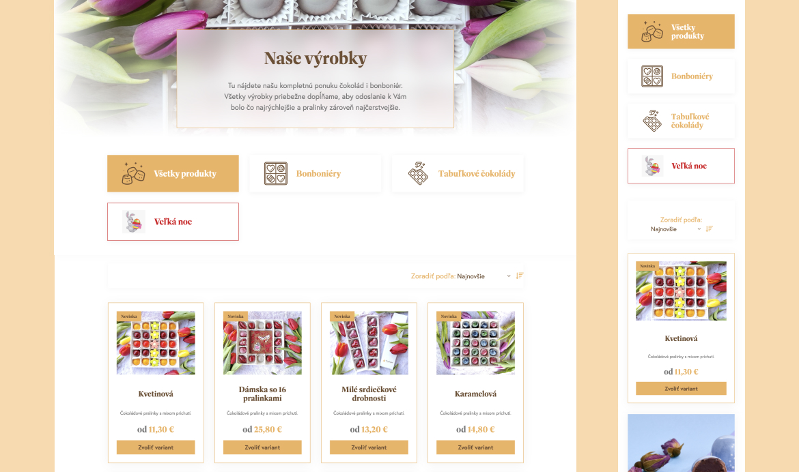Open the desktop Najnovšie sort dropdown

tap(483, 276)
